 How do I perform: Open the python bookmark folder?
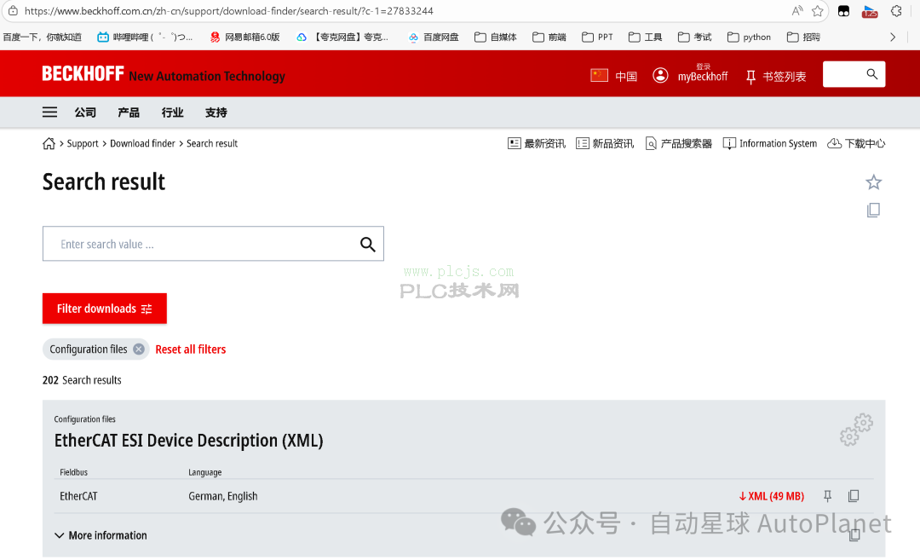pyautogui.click(x=750, y=37)
